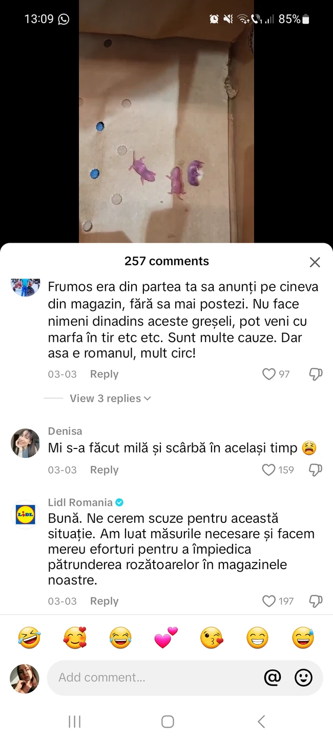Image resolution: width=333 pixels, height=741 pixels.
Task: Reply to Denisa's comment
Action: pyautogui.click(x=104, y=470)
